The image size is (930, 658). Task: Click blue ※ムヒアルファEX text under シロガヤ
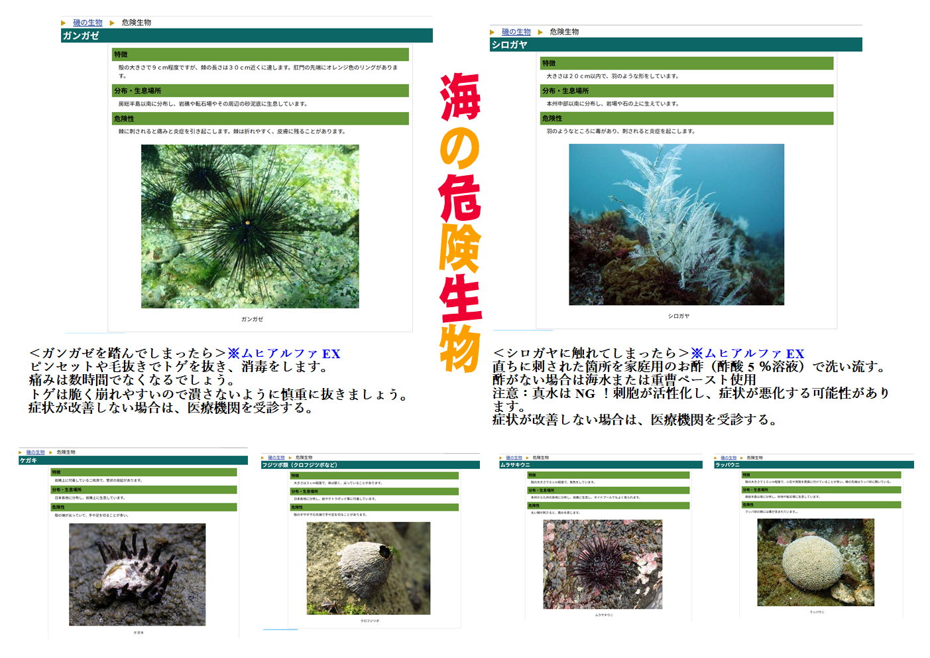[747, 354]
